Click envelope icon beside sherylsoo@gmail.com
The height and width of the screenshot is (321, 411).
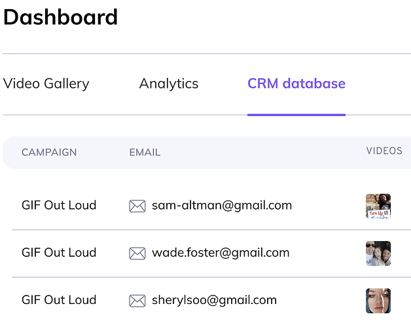click(137, 301)
